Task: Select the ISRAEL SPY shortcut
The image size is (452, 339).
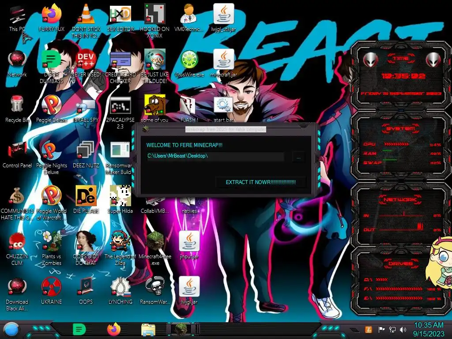Action: (x=86, y=106)
